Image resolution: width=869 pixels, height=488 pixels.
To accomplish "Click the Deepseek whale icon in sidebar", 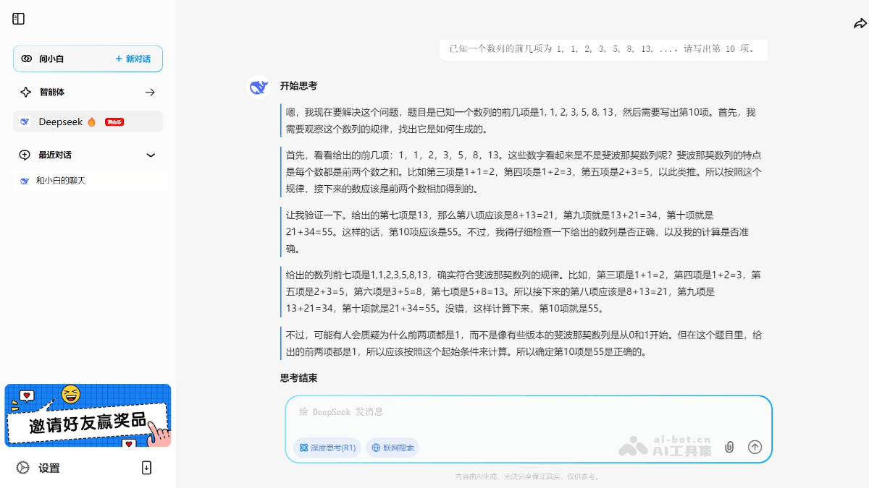I will click(x=23, y=122).
